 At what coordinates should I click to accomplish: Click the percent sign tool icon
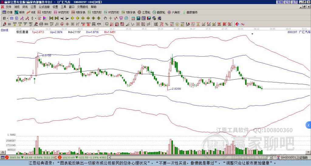tap(167, 24)
